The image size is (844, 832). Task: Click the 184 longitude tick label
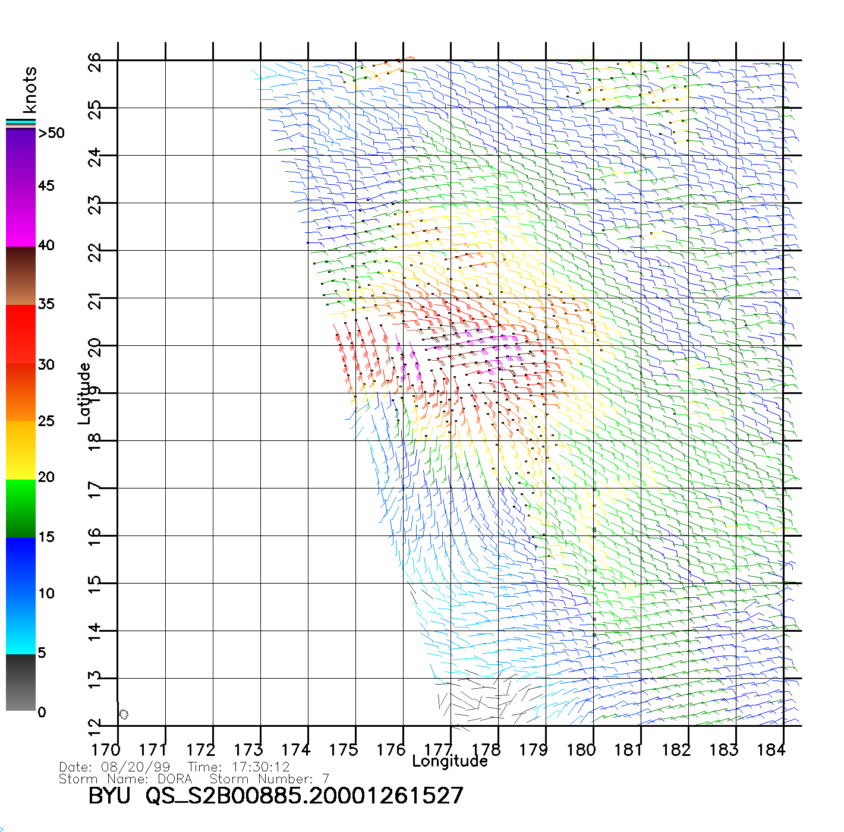coord(771,750)
